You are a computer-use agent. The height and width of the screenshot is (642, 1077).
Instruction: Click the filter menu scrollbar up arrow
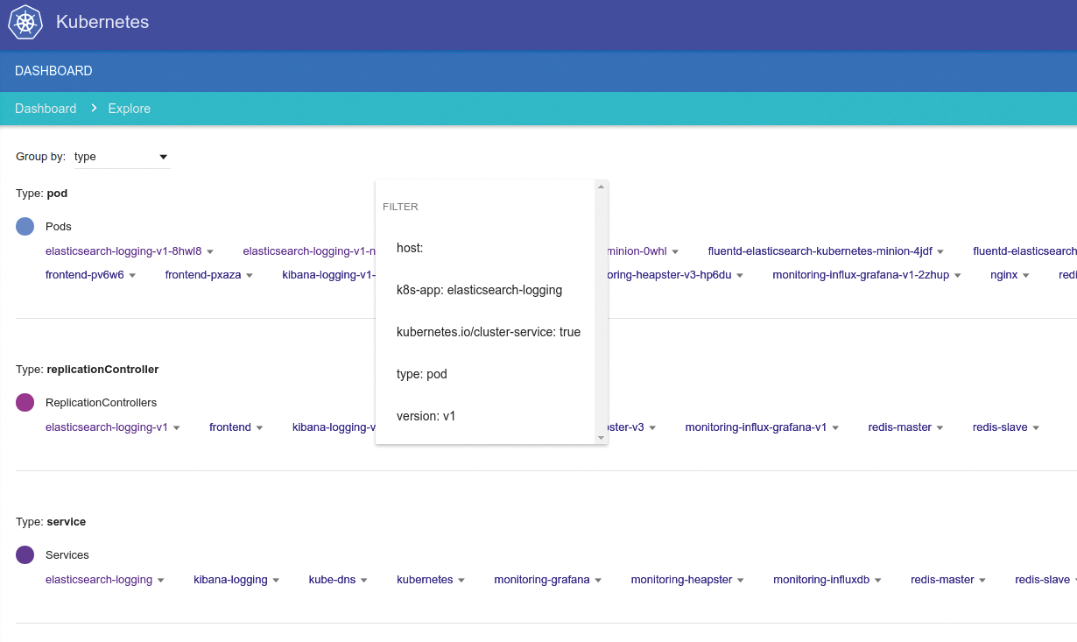(x=601, y=187)
